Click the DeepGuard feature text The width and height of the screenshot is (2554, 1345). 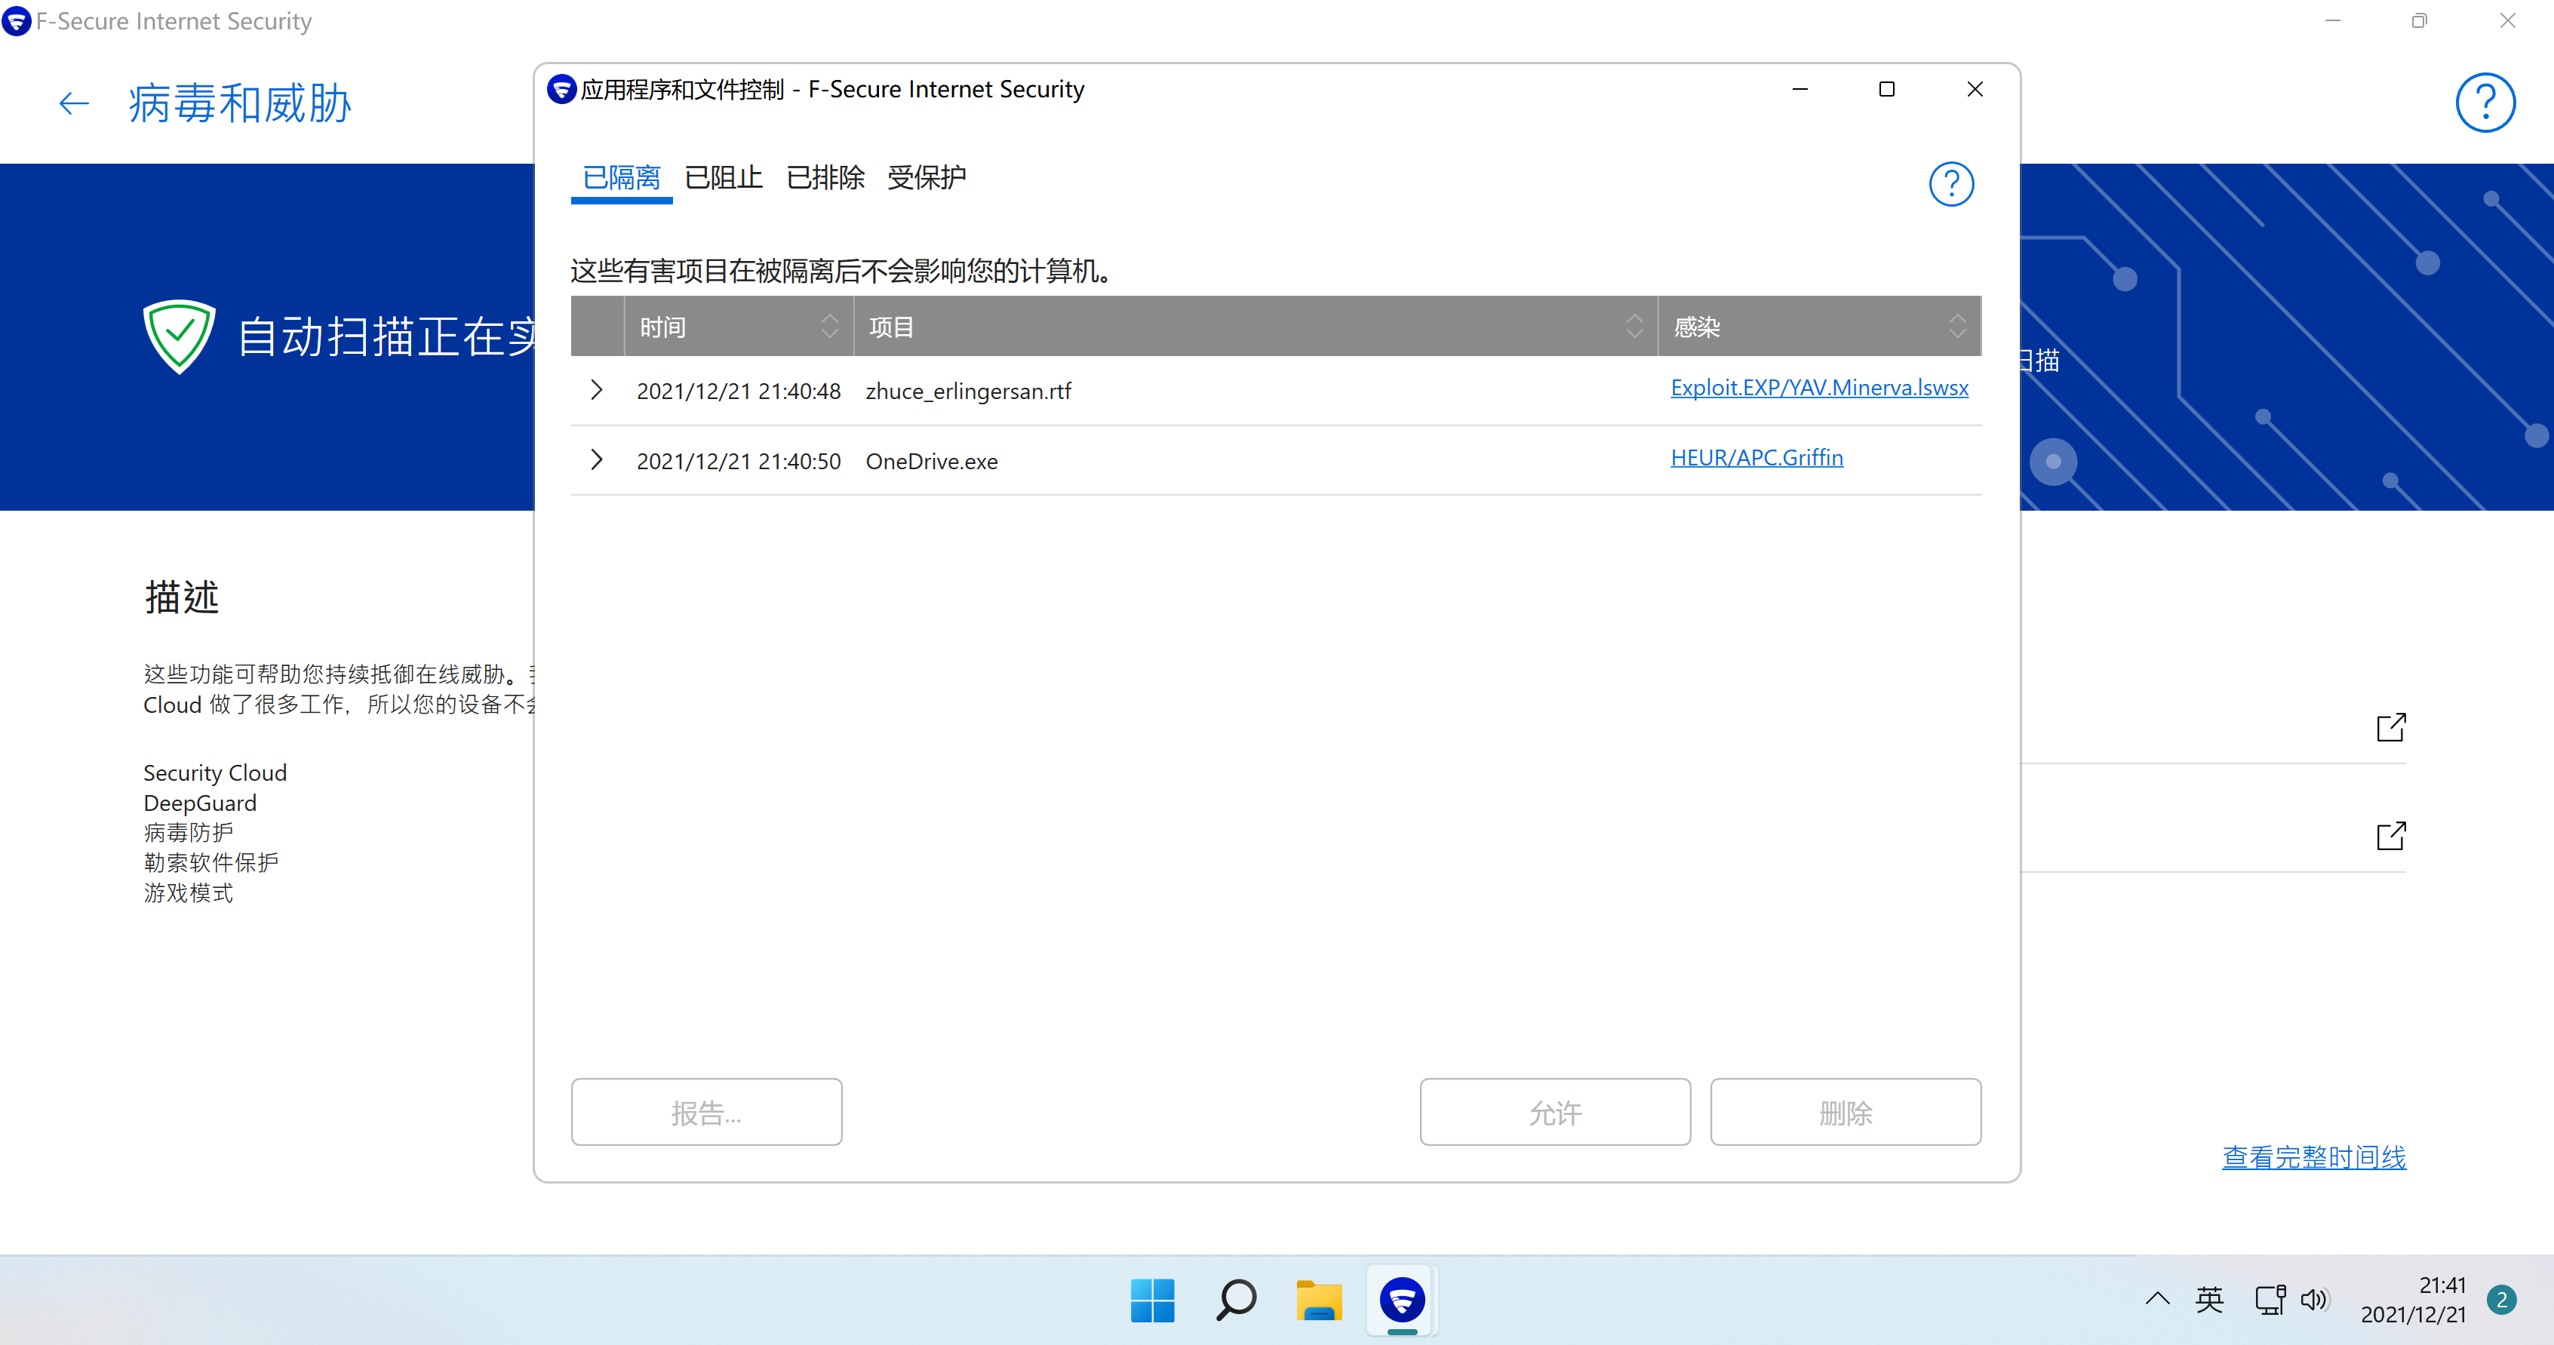point(199,803)
